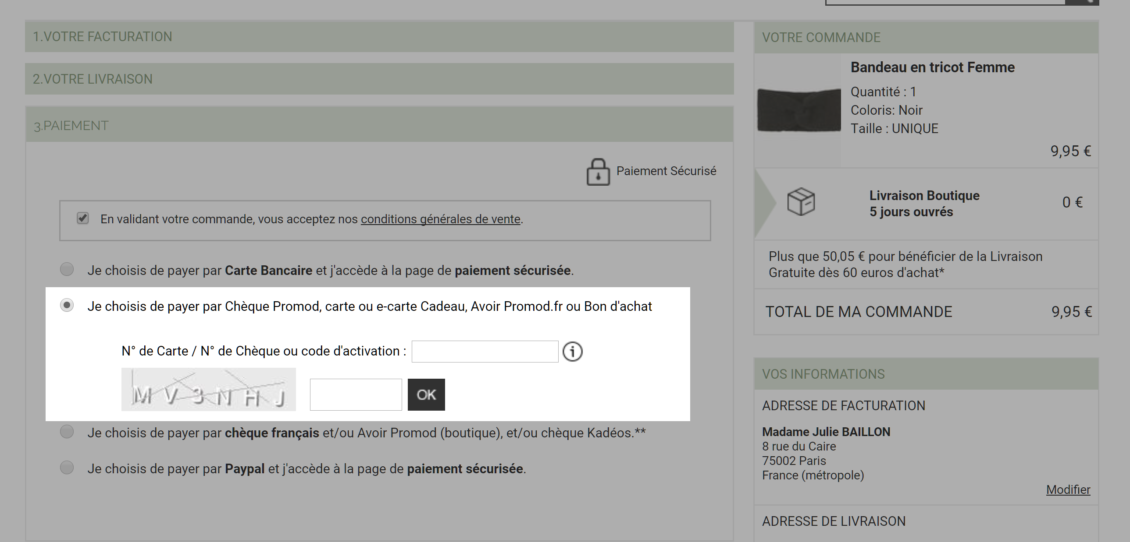Screen dimensions: 1130x542
Task: Click Modifier link for billing address
Action: click(1068, 489)
